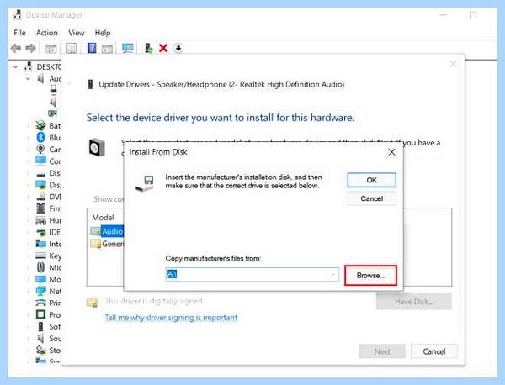Select the Keyboards category icon in tree
Image resolution: width=505 pixels, height=385 pixels.
tap(40, 256)
